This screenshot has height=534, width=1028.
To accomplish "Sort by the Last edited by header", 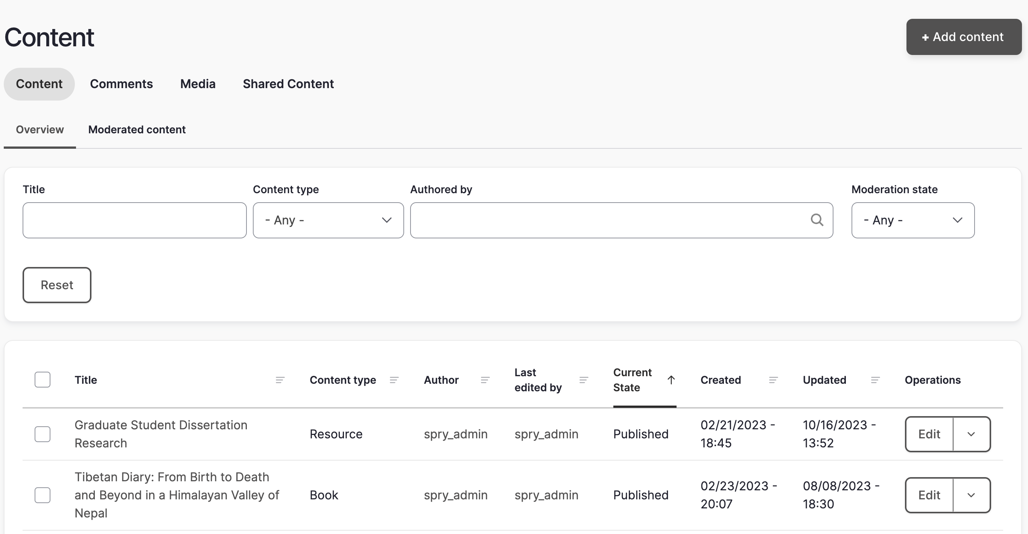I will (538, 380).
